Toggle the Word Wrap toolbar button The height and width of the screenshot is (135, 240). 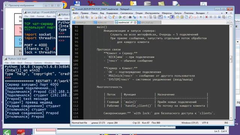160,17
